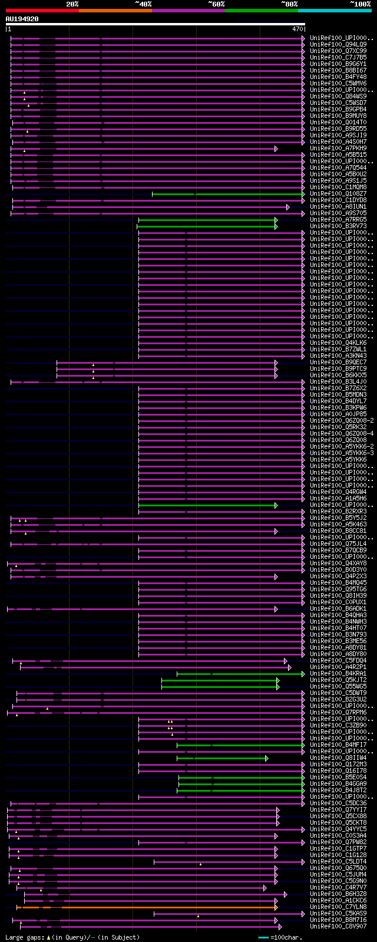This screenshot has height=942, width=377.
Task: Open hit UniRef100_Q94LQ9
Action: [338, 44]
